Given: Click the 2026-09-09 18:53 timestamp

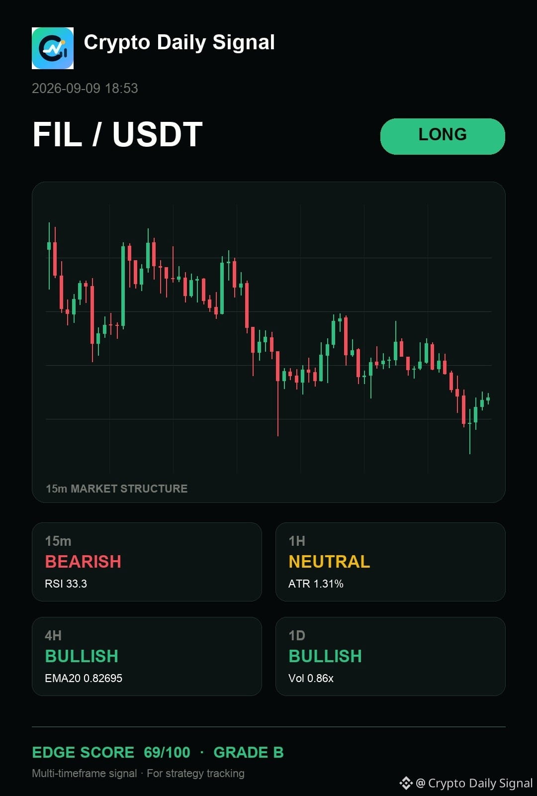Looking at the screenshot, I should point(85,89).
